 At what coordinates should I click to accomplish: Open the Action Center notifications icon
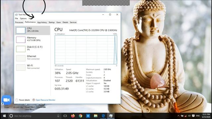click(x=193, y=116)
